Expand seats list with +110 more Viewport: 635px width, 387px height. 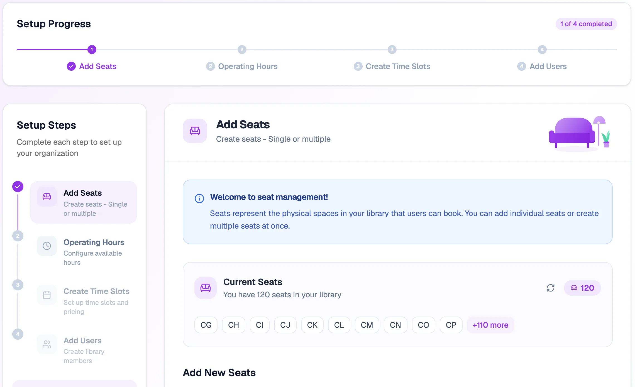[490, 325]
